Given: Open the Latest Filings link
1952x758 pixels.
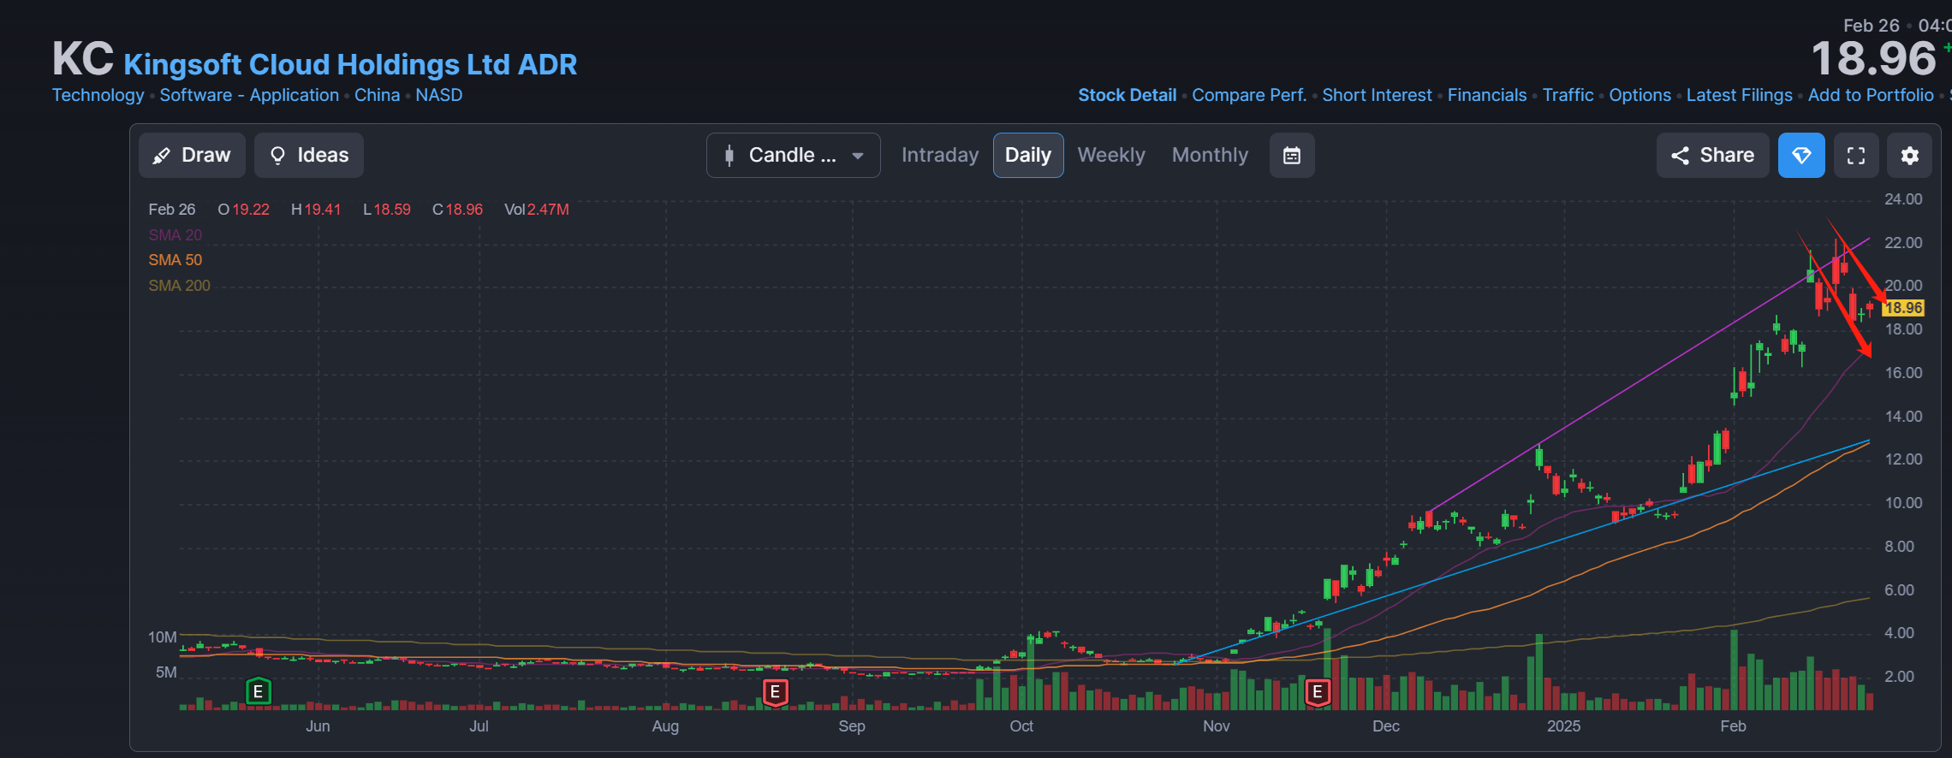Looking at the screenshot, I should click(1739, 95).
